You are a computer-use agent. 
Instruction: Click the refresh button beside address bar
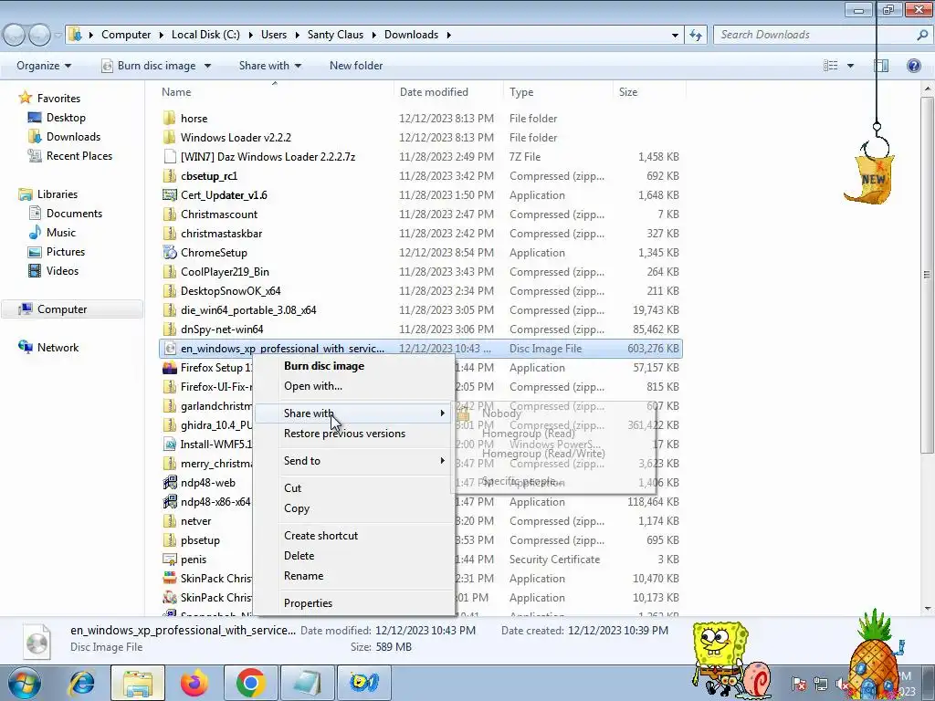[x=696, y=36]
